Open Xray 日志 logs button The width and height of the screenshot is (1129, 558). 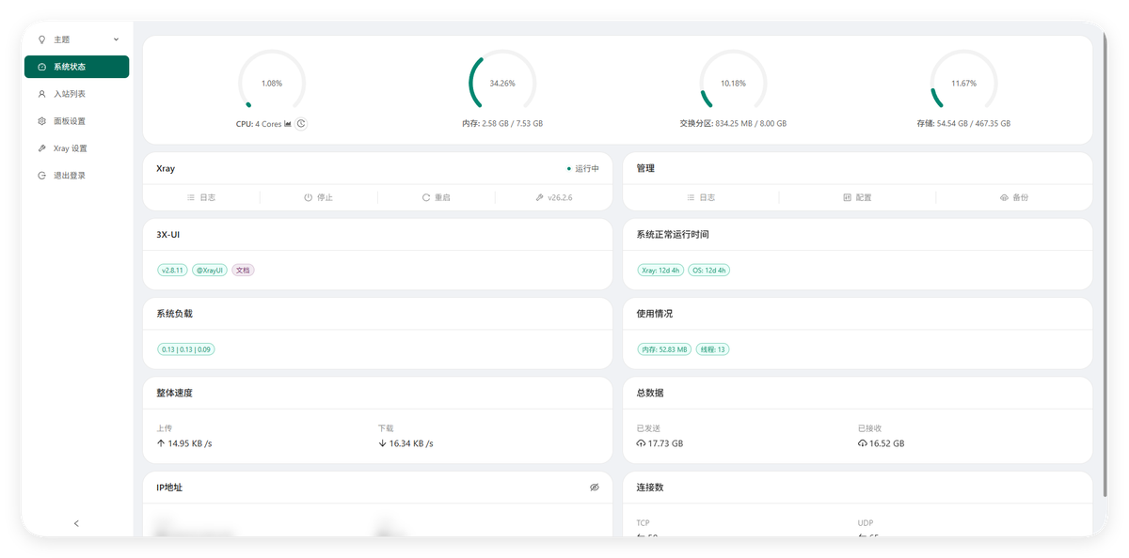click(201, 198)
